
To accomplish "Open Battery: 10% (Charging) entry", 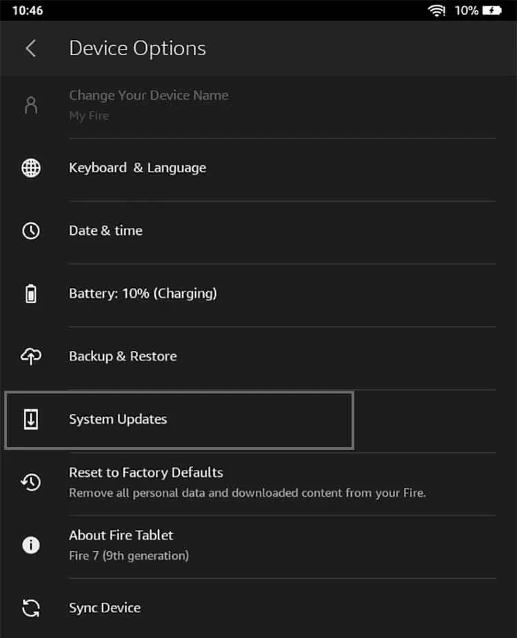I will pyautogui.click(x=258, y=294).
